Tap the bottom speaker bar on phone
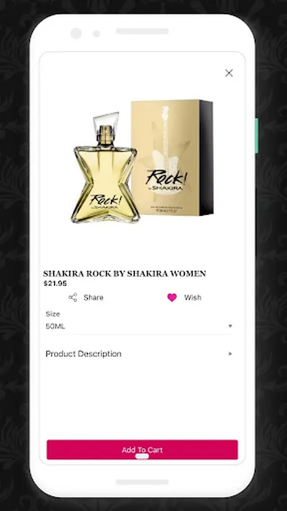Image resolution: width=287 pixels, height=511 pixels. 142,481
